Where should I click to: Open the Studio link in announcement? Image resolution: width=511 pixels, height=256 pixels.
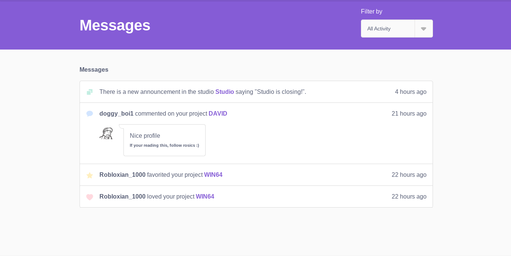coord(224,92)
